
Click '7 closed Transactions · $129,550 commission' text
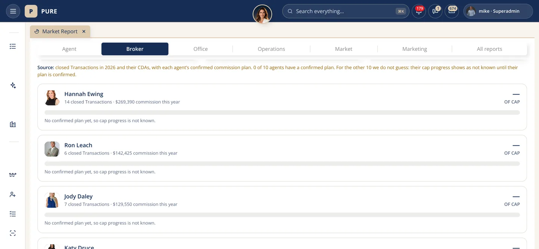(121, 204)
